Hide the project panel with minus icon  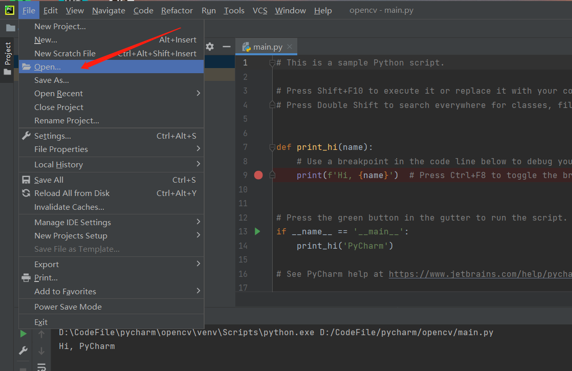[x=227, y=47]
